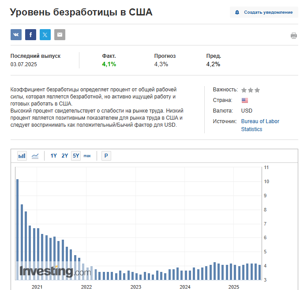Select max chart range

(x=87, y=156)
